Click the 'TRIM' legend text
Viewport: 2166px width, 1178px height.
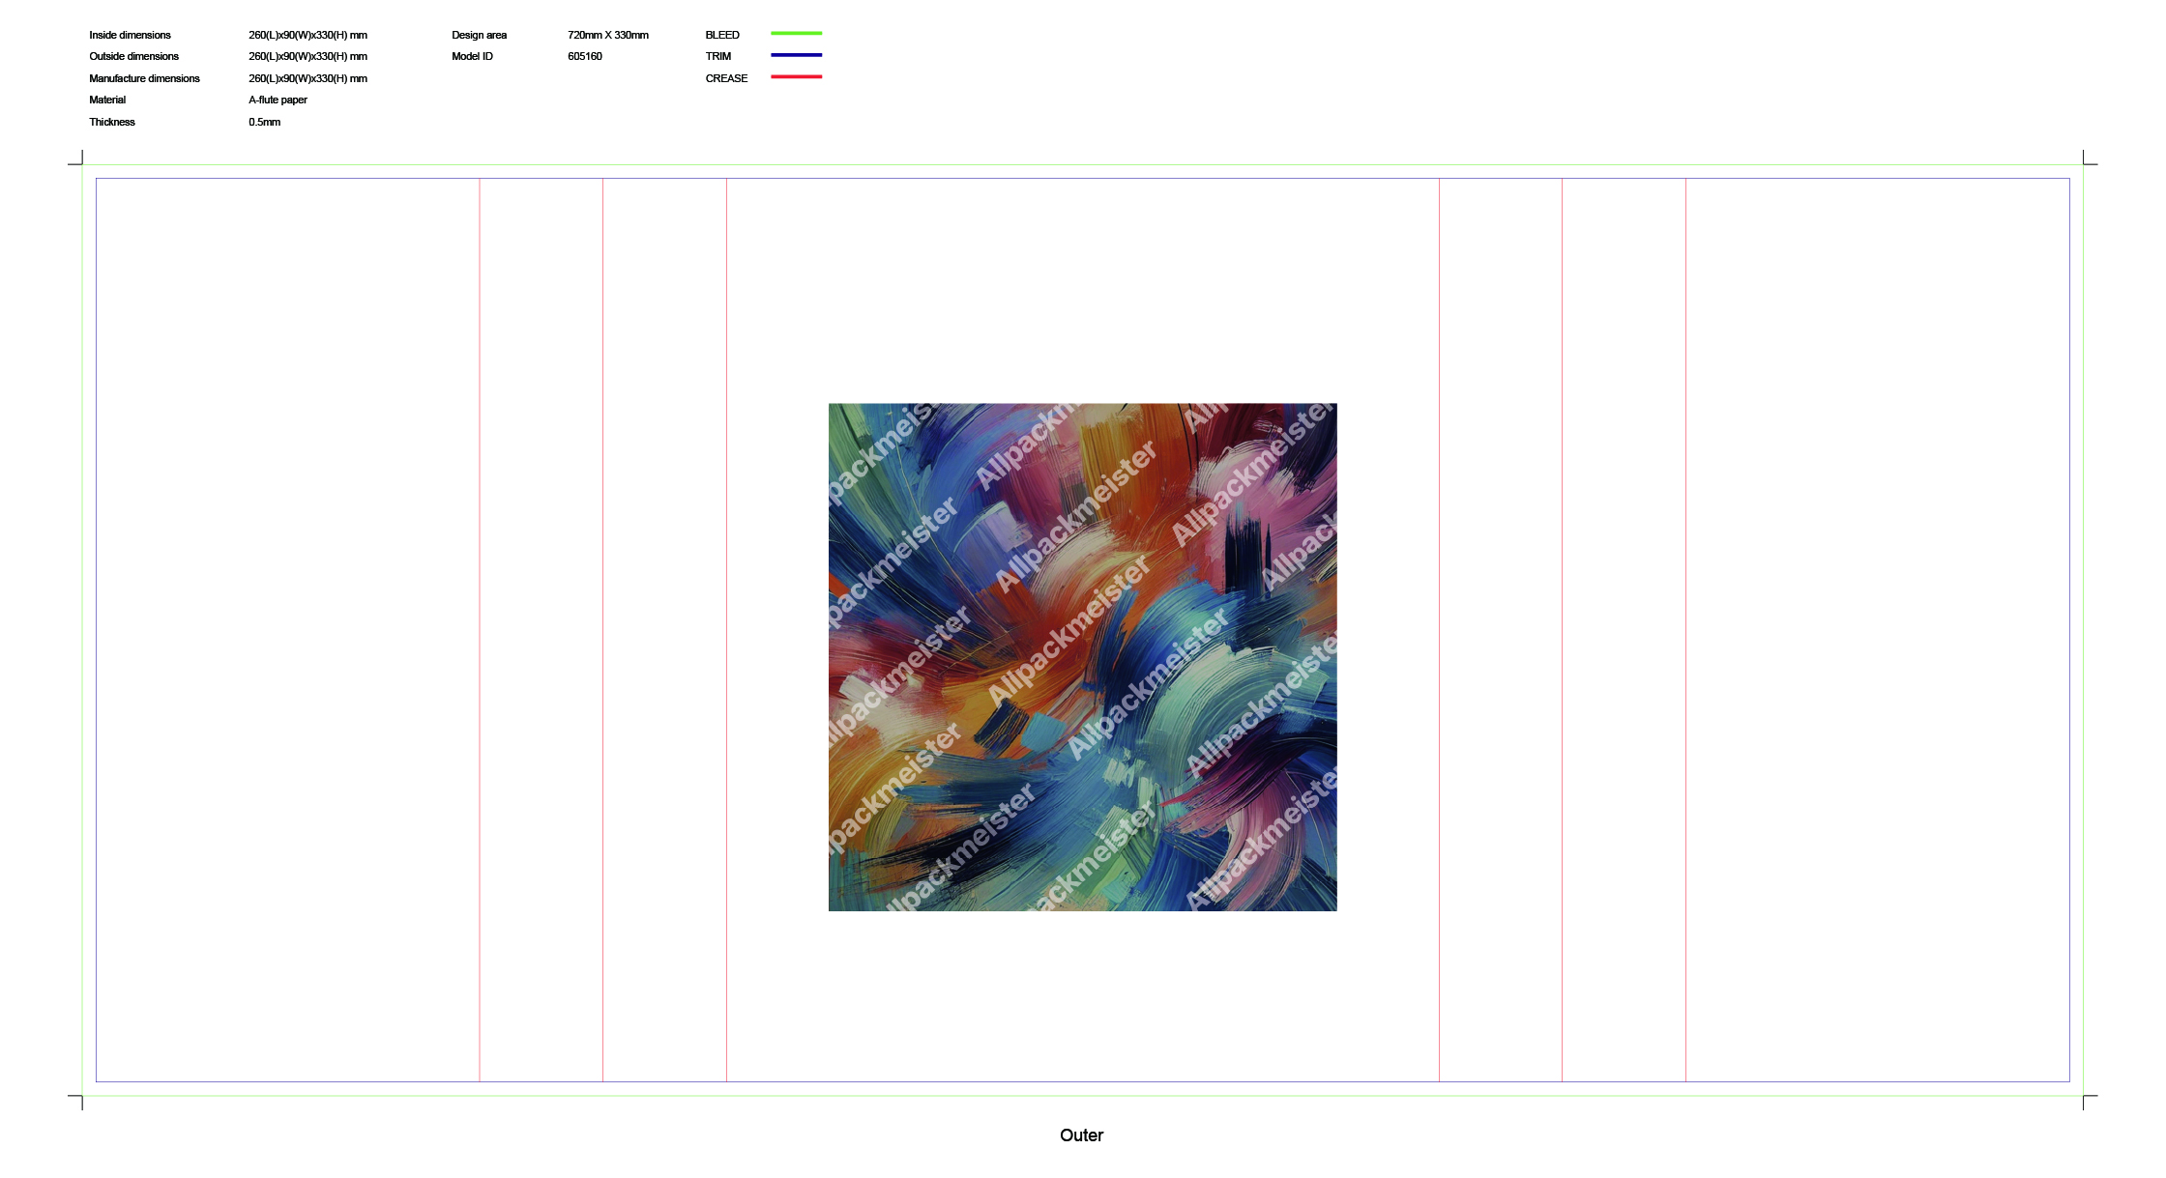coord(718,56)
